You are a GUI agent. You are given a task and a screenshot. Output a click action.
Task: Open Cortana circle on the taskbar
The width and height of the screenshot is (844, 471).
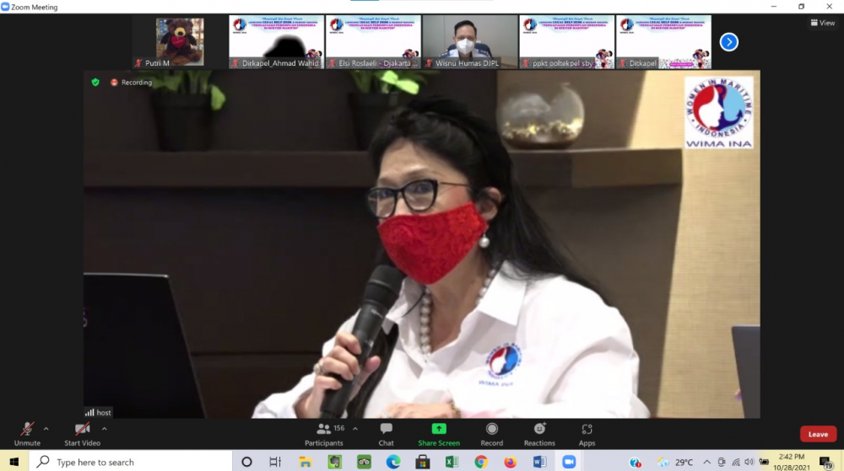(246, 462)
